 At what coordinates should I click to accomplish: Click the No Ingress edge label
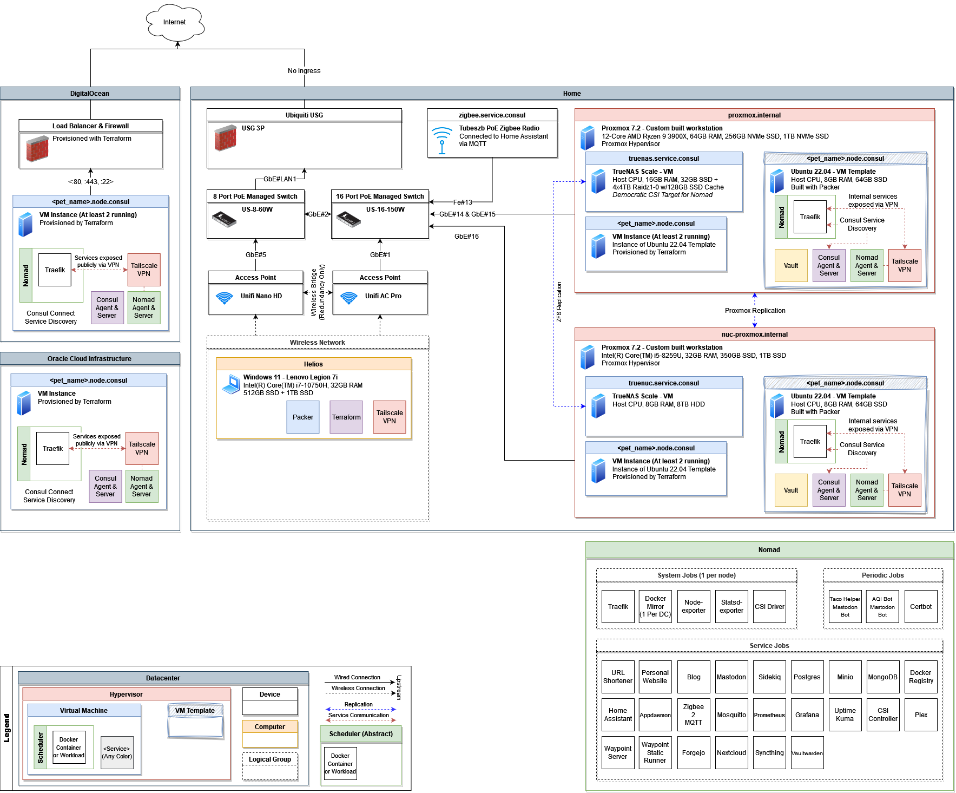click(x=304, y=71)
